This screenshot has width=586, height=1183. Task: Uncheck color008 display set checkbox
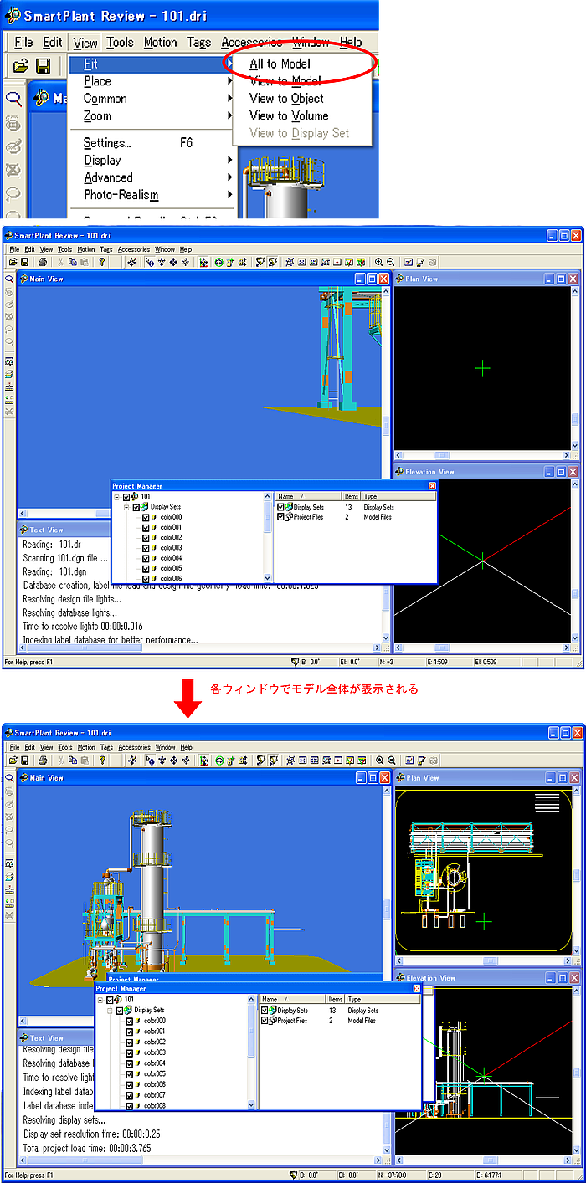pos(130,1106)
